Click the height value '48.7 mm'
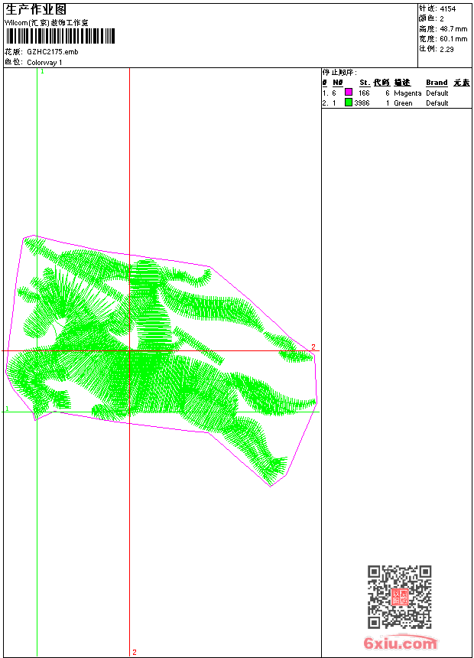The height and width of the screenshot is (658, 474). point(453,29)
